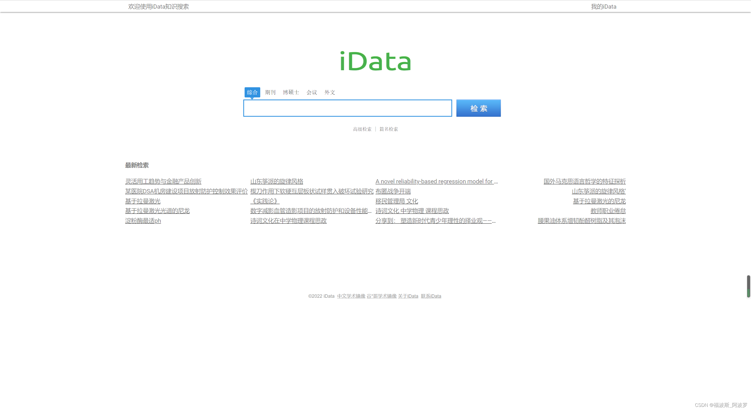Open recent search 国外马克思语言哲学的特征探析
The image size is (751, 410).
click(585, 181)
